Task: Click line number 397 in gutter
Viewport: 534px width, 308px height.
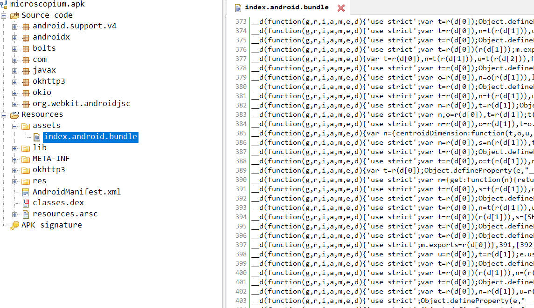Action: click(x=241, y=245)
